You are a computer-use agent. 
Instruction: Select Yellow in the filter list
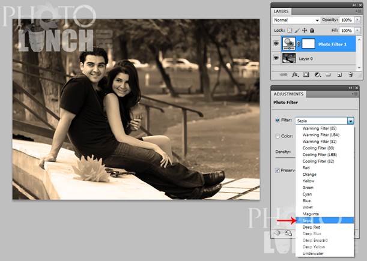[324, 181]
